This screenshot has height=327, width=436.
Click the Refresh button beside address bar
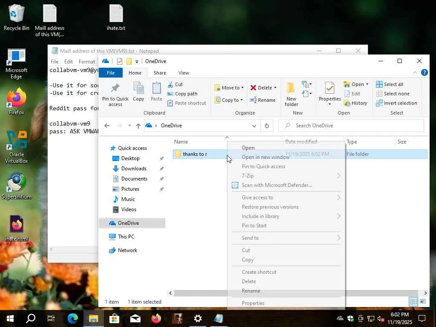[267, 126]
